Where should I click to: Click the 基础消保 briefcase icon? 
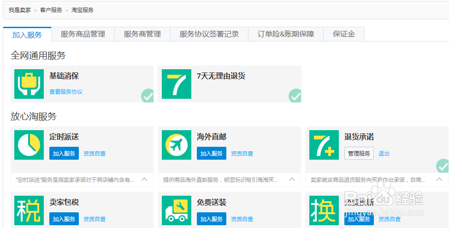(x=29, y=84)
